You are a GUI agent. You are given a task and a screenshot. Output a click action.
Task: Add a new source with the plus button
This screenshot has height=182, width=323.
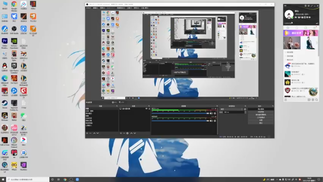[x=121, y=133]
